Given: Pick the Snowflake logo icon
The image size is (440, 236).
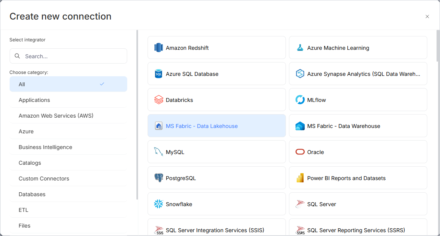Looking at the screenshot, I should tap(159, 204).
